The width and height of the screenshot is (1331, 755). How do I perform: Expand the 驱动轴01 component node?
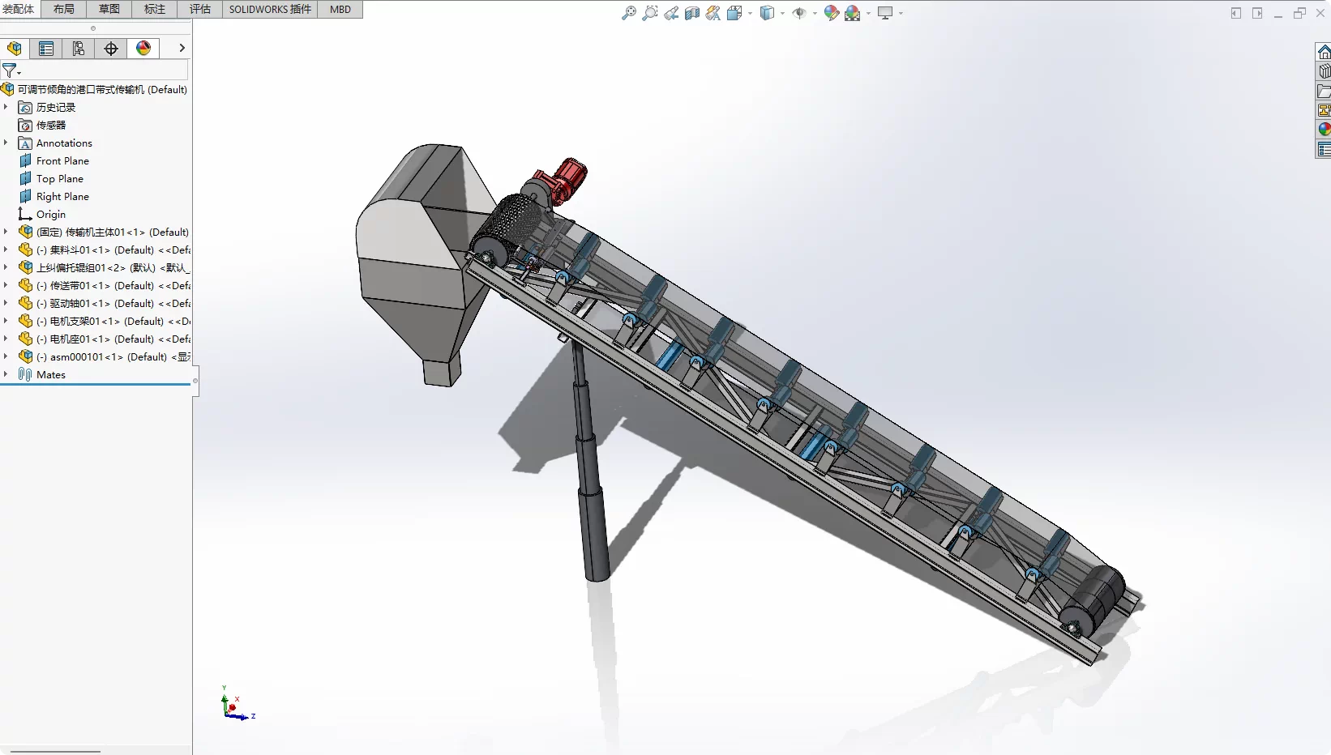[6, 304]
